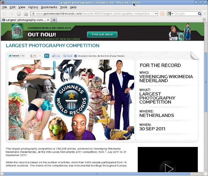The width and height of the screenshot is (208, 176).
Task: Open the Google search engine selector
Action: pos(171,14)
